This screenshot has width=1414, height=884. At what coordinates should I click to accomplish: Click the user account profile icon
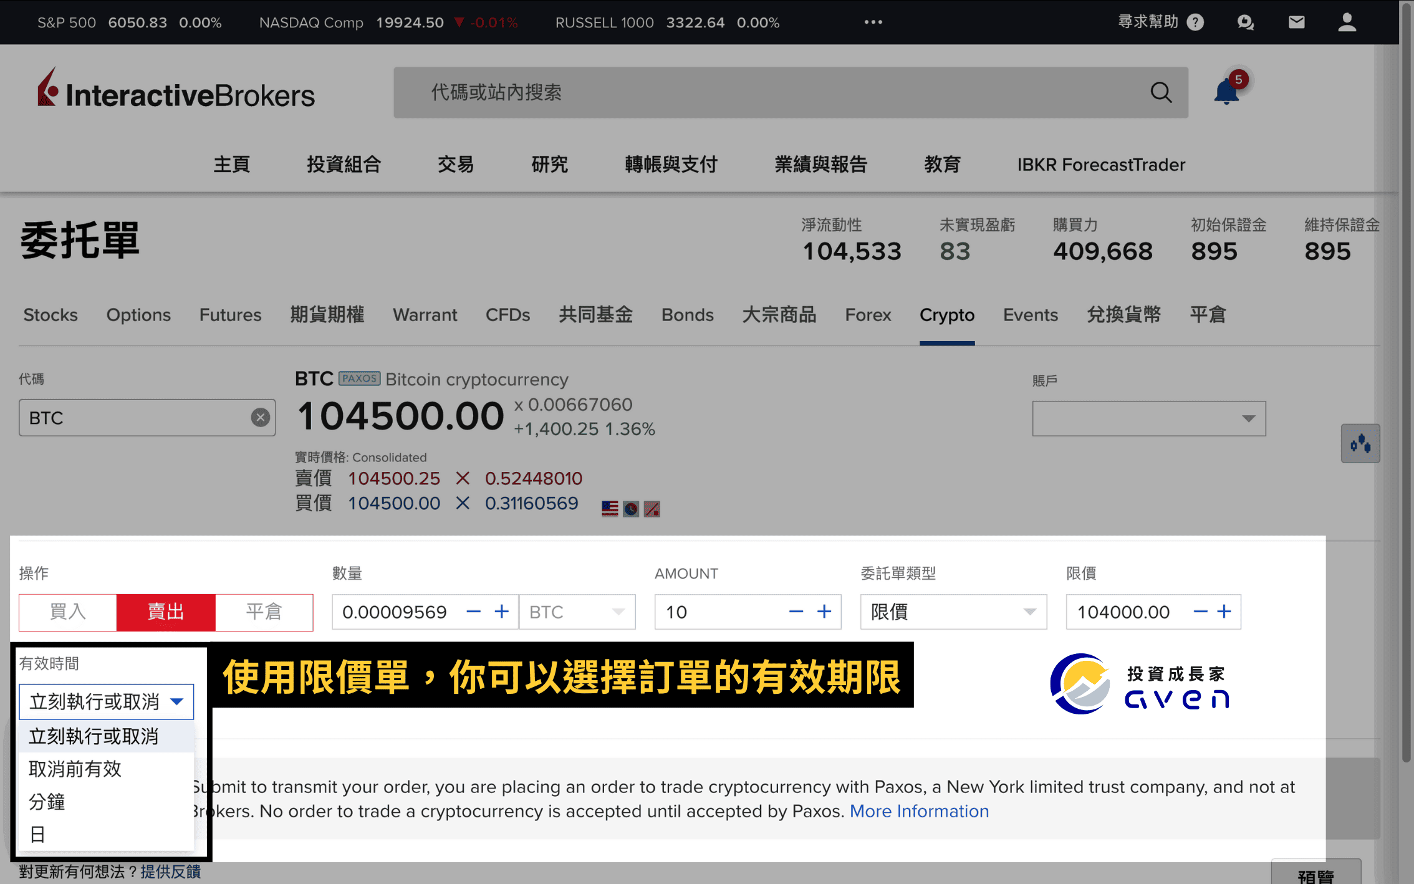tap(1345, 21)
